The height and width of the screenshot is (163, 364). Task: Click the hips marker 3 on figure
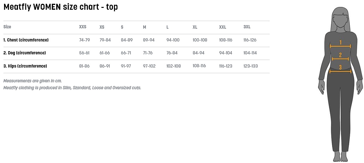pyautogui.click(x=340, y=67)
